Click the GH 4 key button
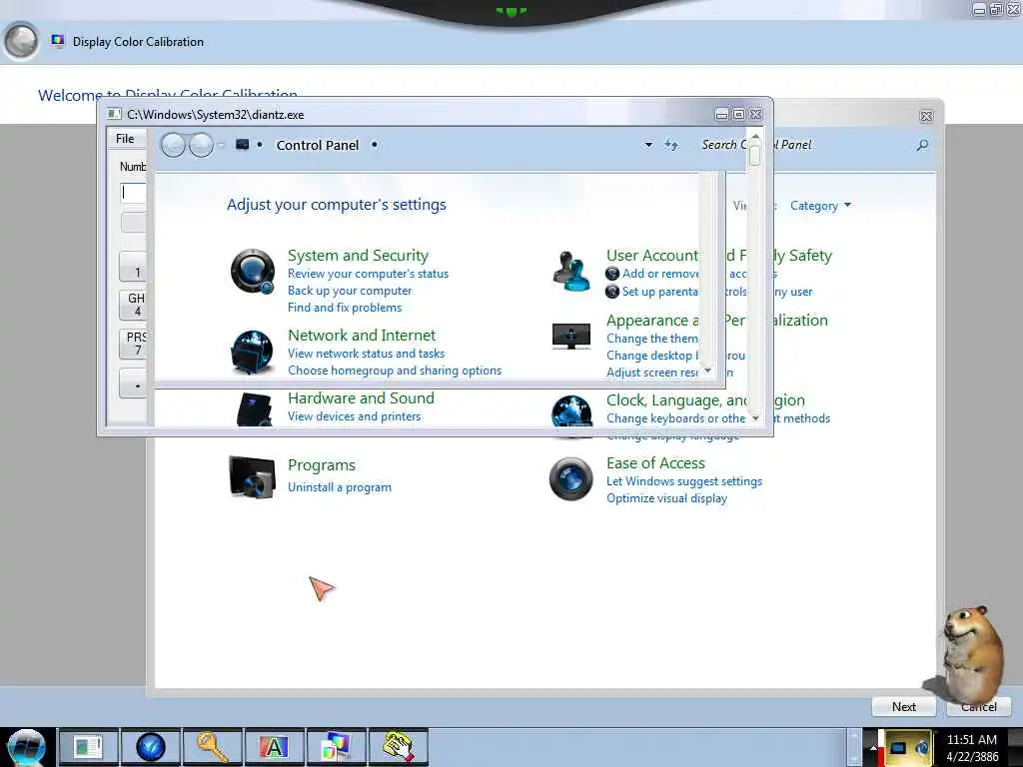This screenshot has width=1023, height=767. pos(135,305)
